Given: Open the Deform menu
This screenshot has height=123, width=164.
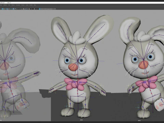Looking at the screenshot, I should 13,5.
